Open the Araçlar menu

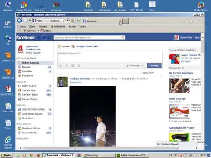click(x=72, y=26)
